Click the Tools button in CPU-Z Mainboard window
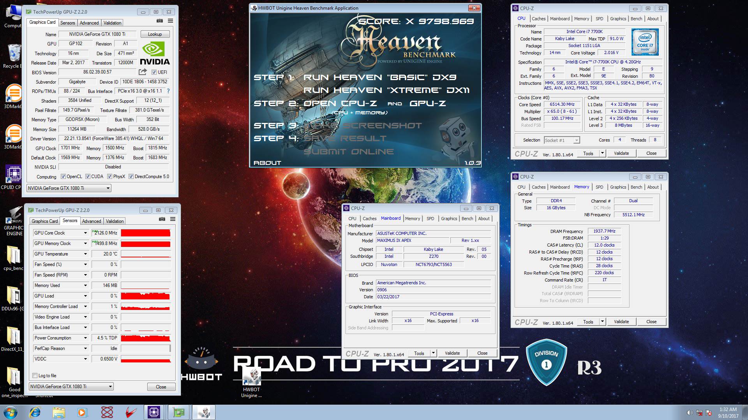 coord(419,353)
